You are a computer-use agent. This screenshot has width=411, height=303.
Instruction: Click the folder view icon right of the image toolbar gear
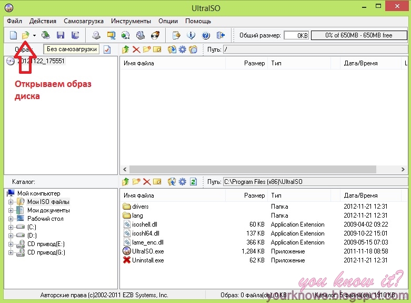click(x=193, y=50)
